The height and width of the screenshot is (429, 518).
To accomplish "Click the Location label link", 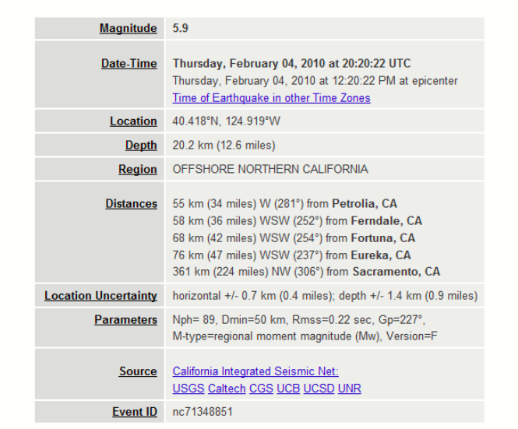I will click(133, 121).
